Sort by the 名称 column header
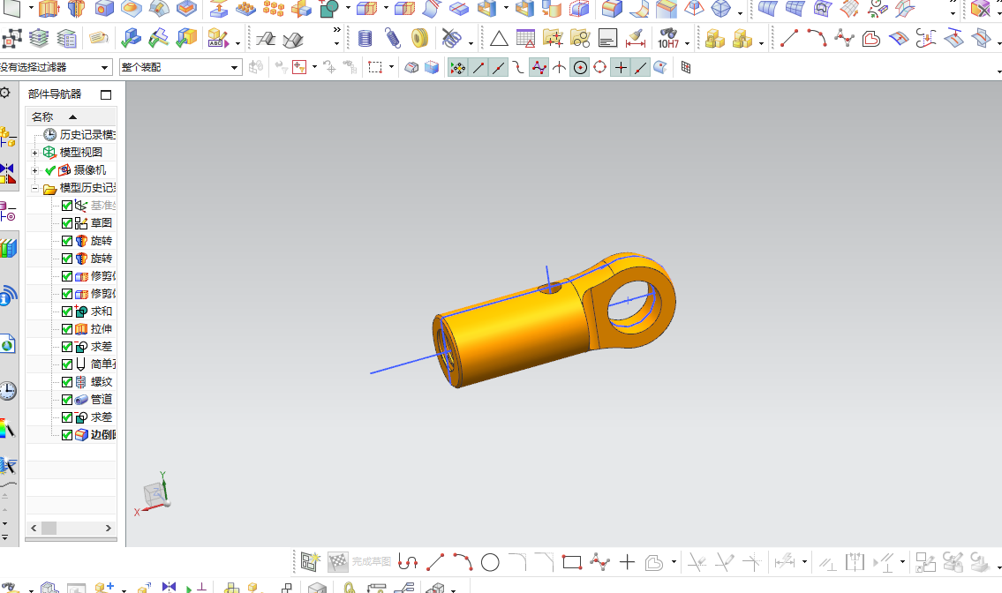Image resolution: width=1002 pixels, height=593 pixels. click(71, 117)
